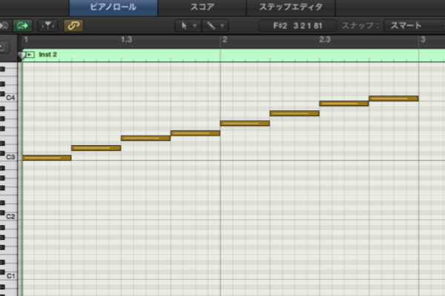Toggle the catch playhead button
The image size is (445, 296).
click(x=48, y=26)
